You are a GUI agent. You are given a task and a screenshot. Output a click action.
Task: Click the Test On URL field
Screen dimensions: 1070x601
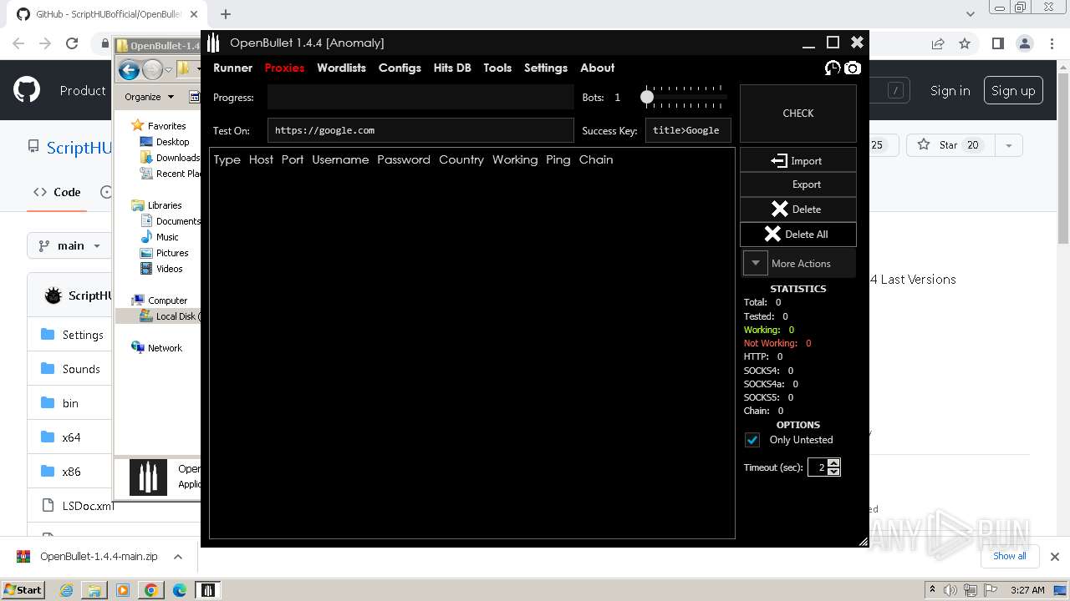pyautogui.click(x=420, y=130)
